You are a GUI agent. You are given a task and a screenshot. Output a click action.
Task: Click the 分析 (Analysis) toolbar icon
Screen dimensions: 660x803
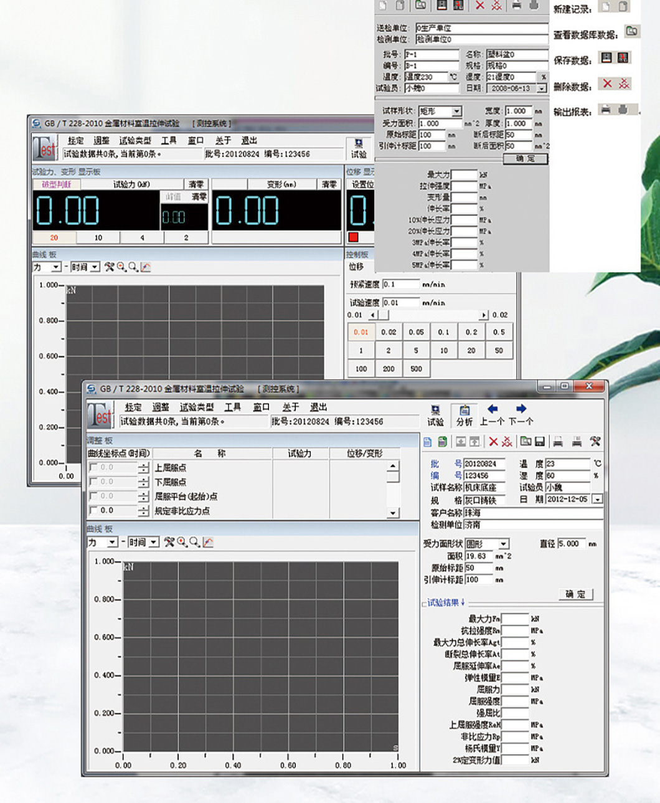(464, 415)
